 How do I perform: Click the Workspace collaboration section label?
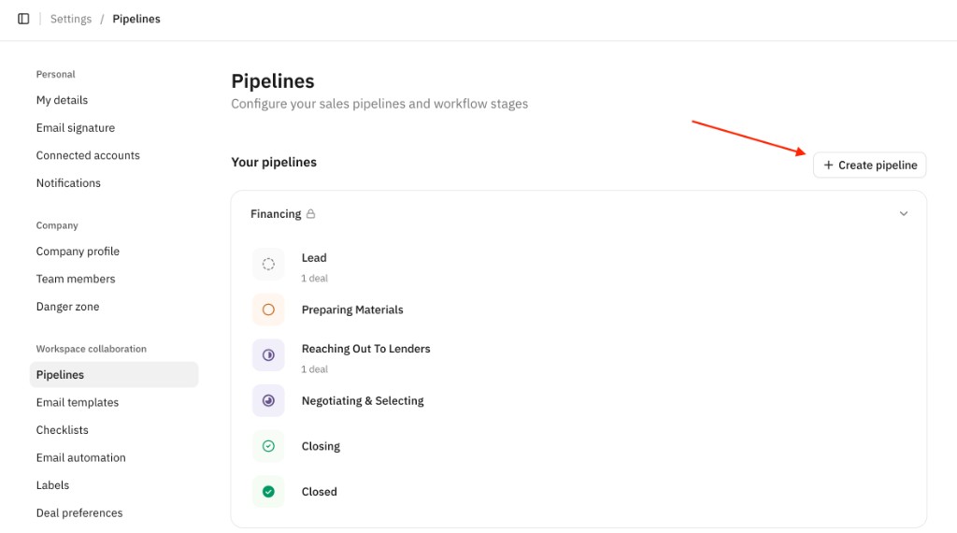(91, 349)
